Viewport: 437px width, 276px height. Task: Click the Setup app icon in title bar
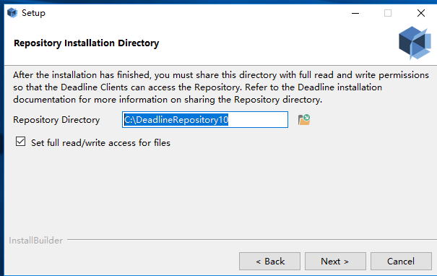(12, 13)
